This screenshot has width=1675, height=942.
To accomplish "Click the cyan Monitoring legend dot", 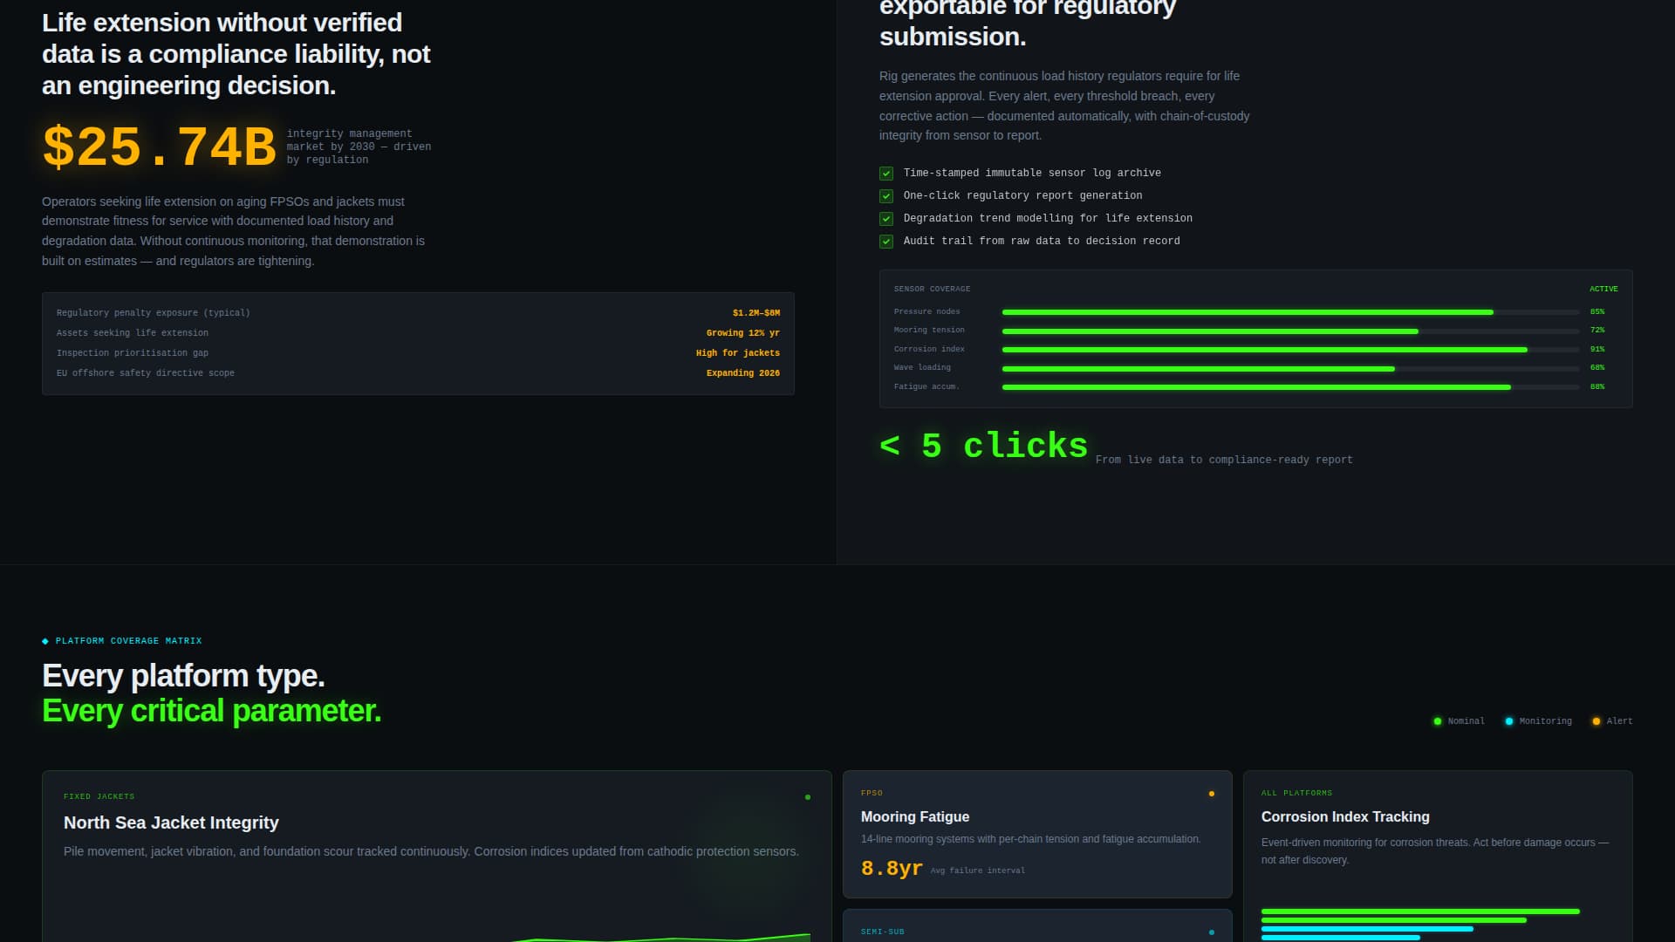I will click(x=1509, y=721).
